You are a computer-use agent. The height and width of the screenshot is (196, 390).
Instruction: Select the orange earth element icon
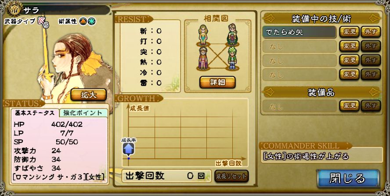point(83,21)
